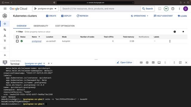Screen dimensions: 191x107
Task: Click the Location column header
Action: click(x=50, y=37)
